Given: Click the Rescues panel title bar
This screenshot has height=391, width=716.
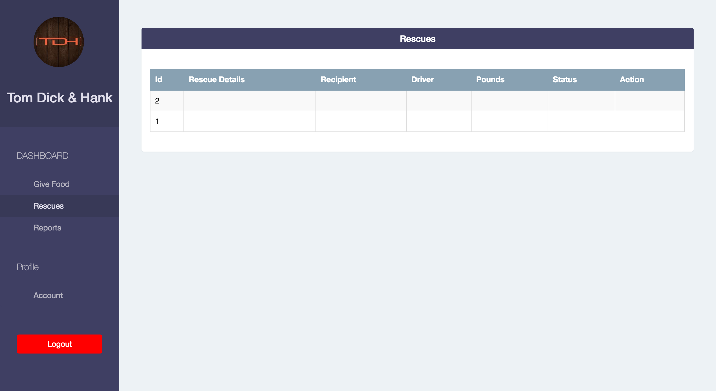Looking at the screenshot, I should [418, 39].
